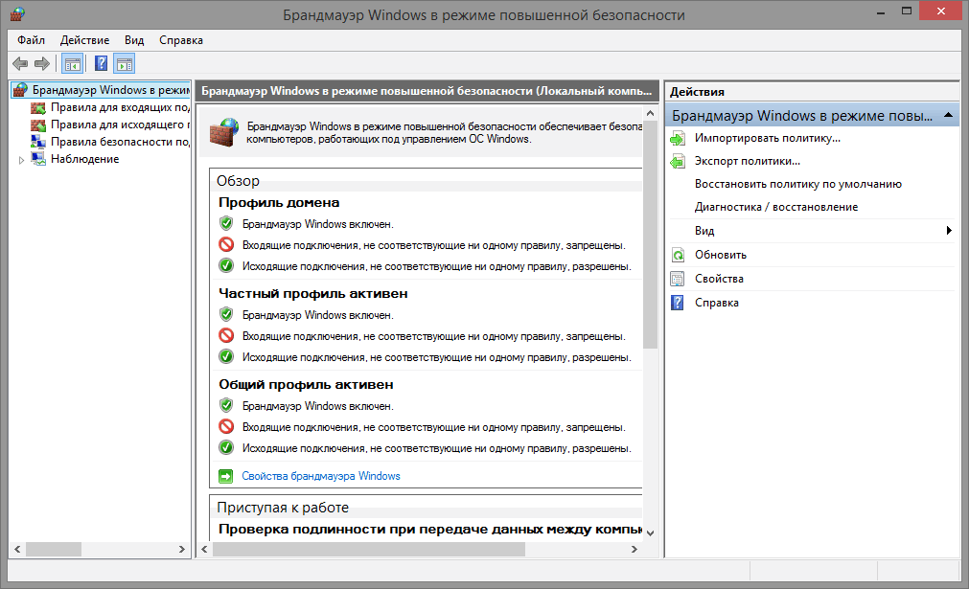Open the Вид submenu arrow
This screenshot has height=589, width=969.
[x=948, y=231]
